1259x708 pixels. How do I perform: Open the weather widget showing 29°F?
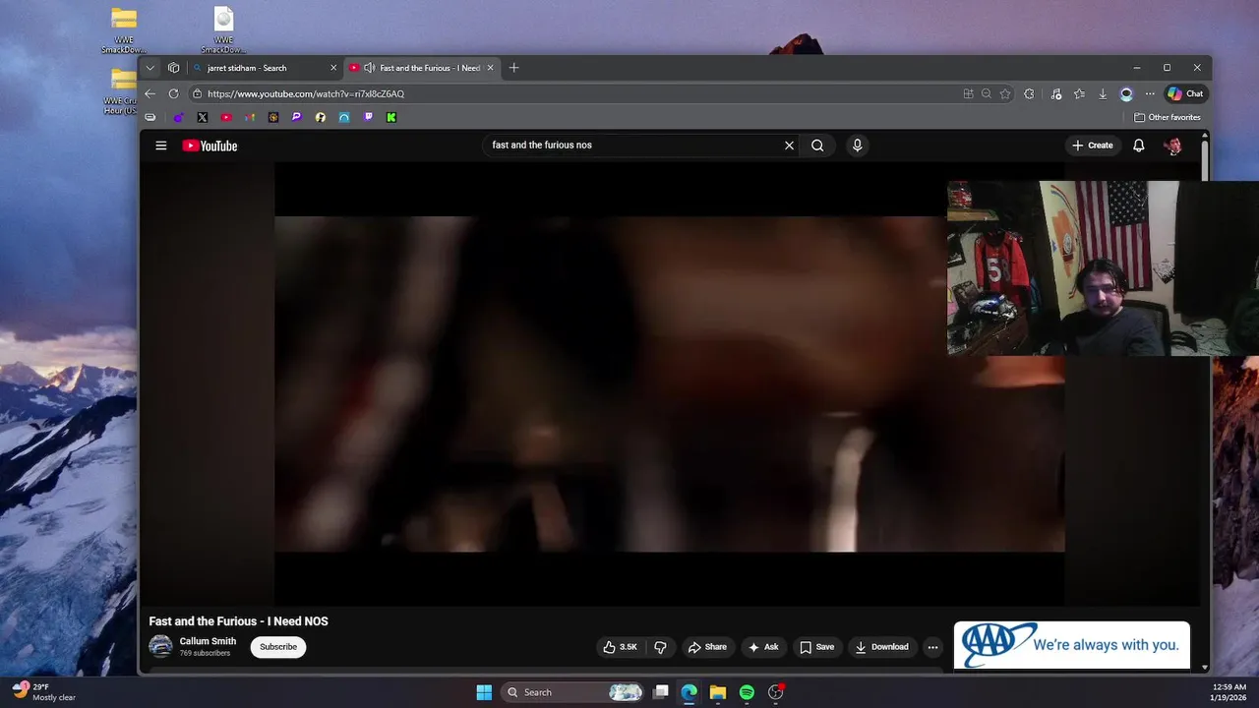click(44, 692)
